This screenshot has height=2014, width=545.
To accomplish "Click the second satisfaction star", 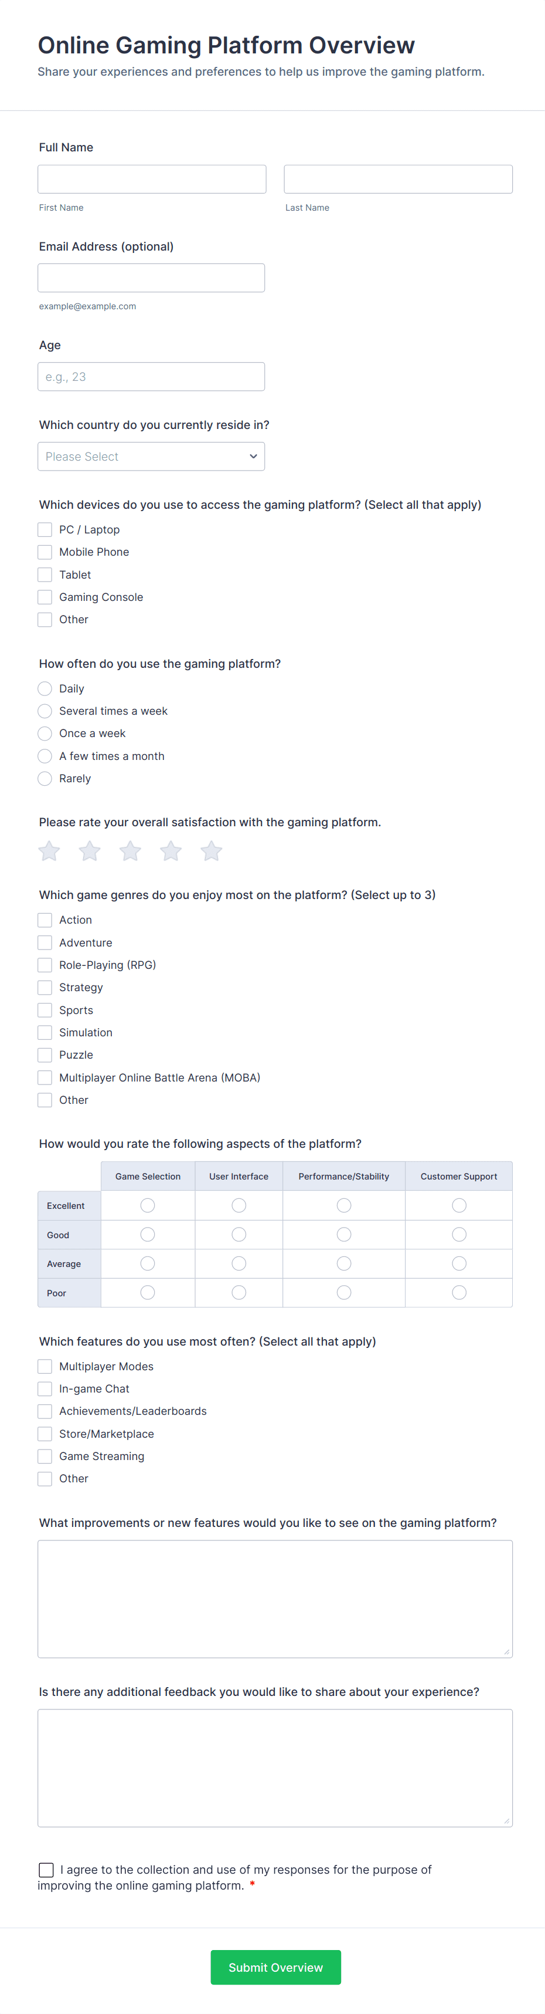I will point(90,851).
